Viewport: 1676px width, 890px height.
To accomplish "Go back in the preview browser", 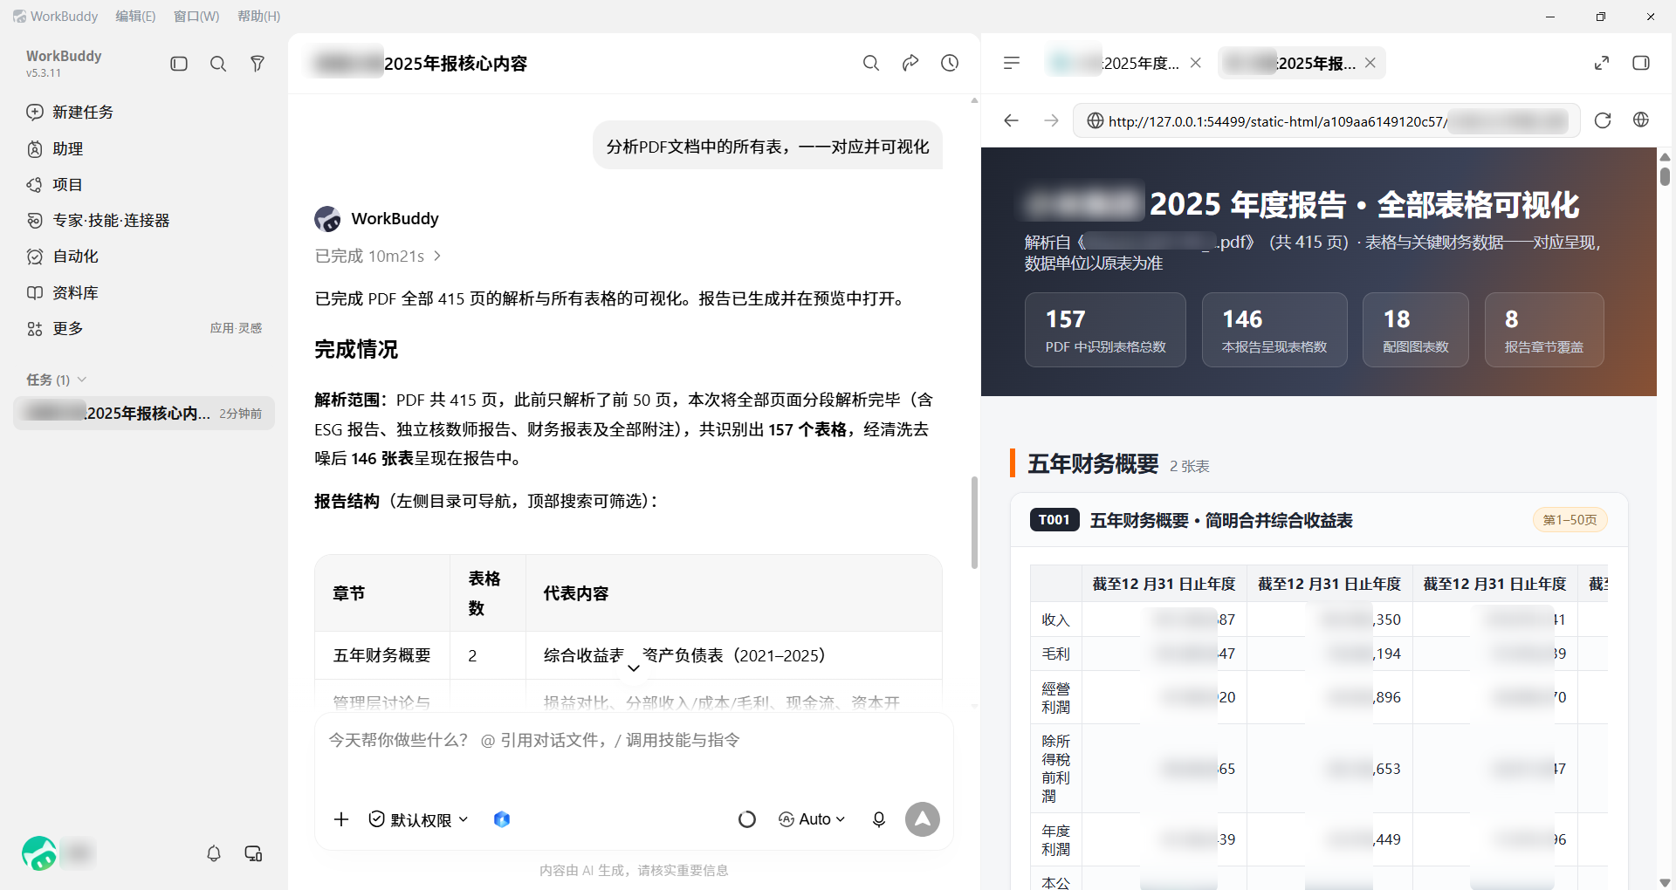I will (x=1012, y=120).
